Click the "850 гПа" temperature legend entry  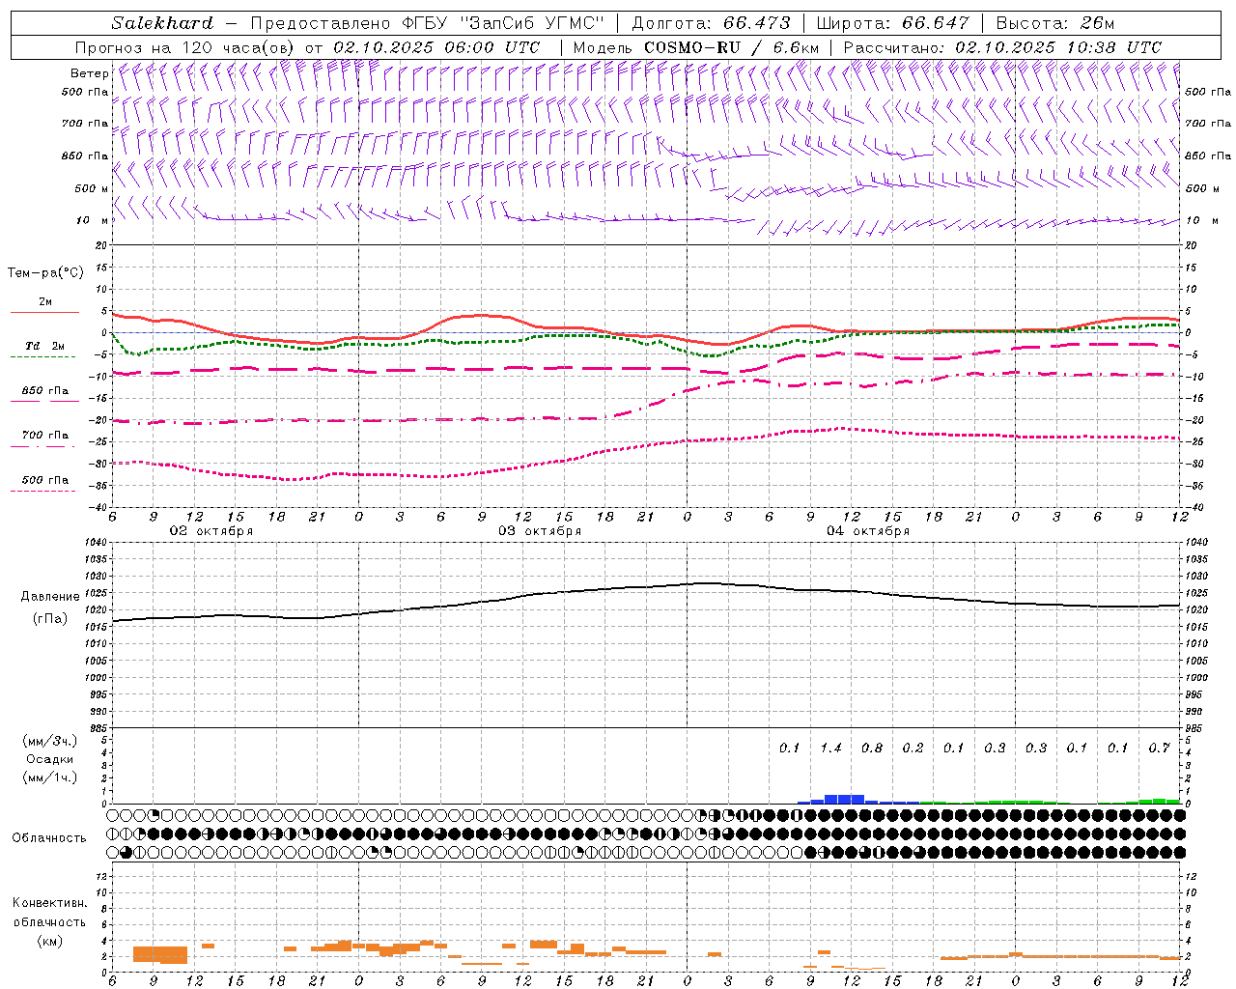tap(45, 391)
